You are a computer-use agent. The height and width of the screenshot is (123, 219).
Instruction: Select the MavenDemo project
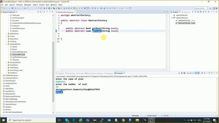pyautogui.click(x=10, y=94)
